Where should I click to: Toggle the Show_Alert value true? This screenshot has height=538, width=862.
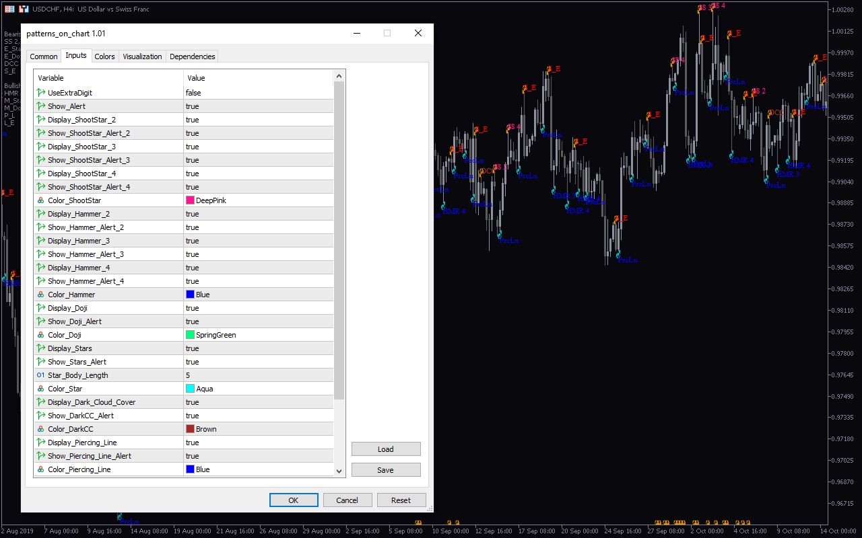259,106
